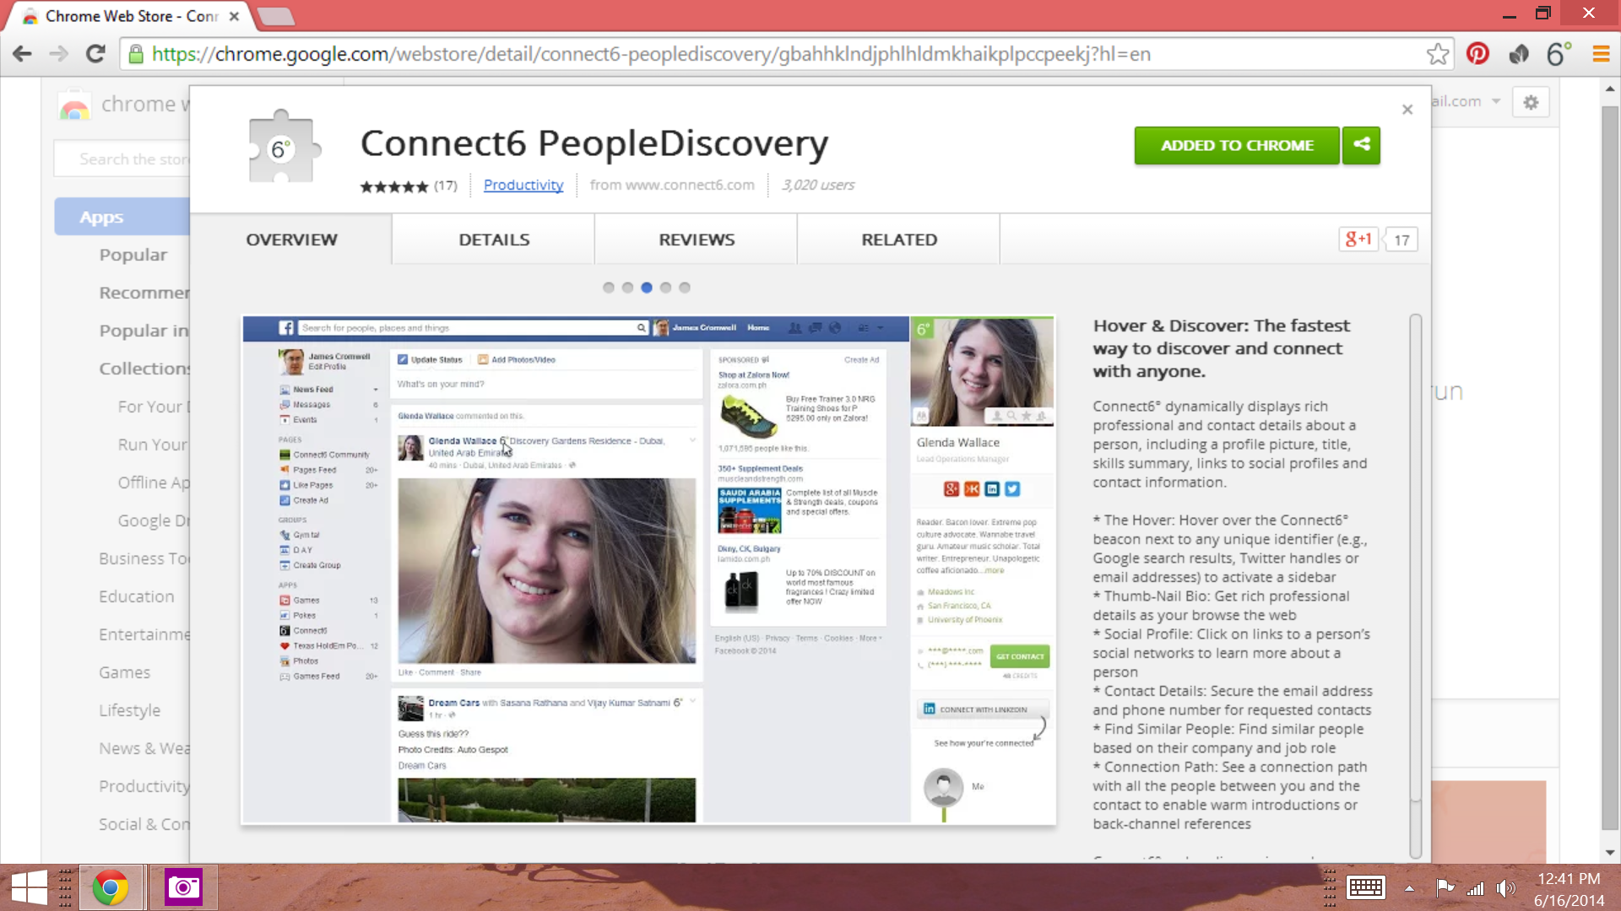
Task: Open the Productivity category link
Action: click(x=523, y=185)
